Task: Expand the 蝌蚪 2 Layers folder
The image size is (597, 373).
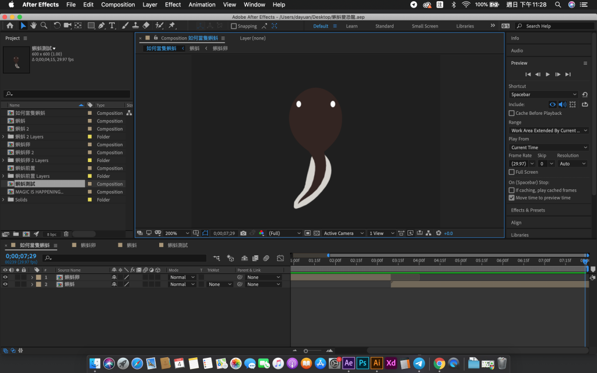Action: 3,137
